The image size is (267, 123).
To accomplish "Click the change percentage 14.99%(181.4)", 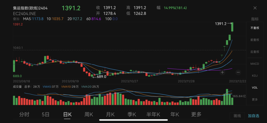I will coord(175,8).
